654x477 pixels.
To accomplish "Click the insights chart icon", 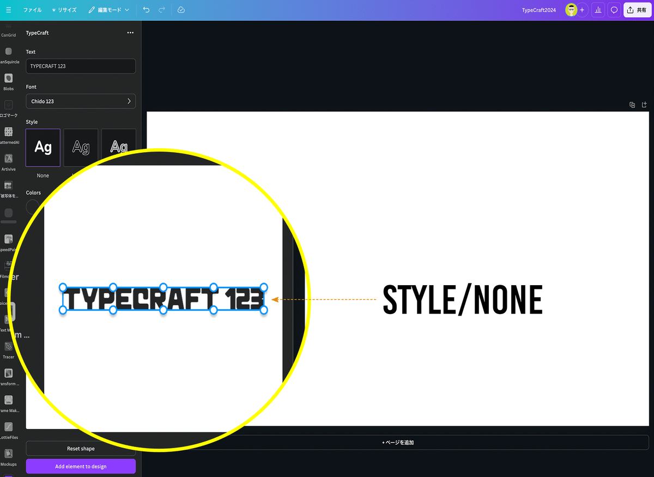I will tap(598, 9).
